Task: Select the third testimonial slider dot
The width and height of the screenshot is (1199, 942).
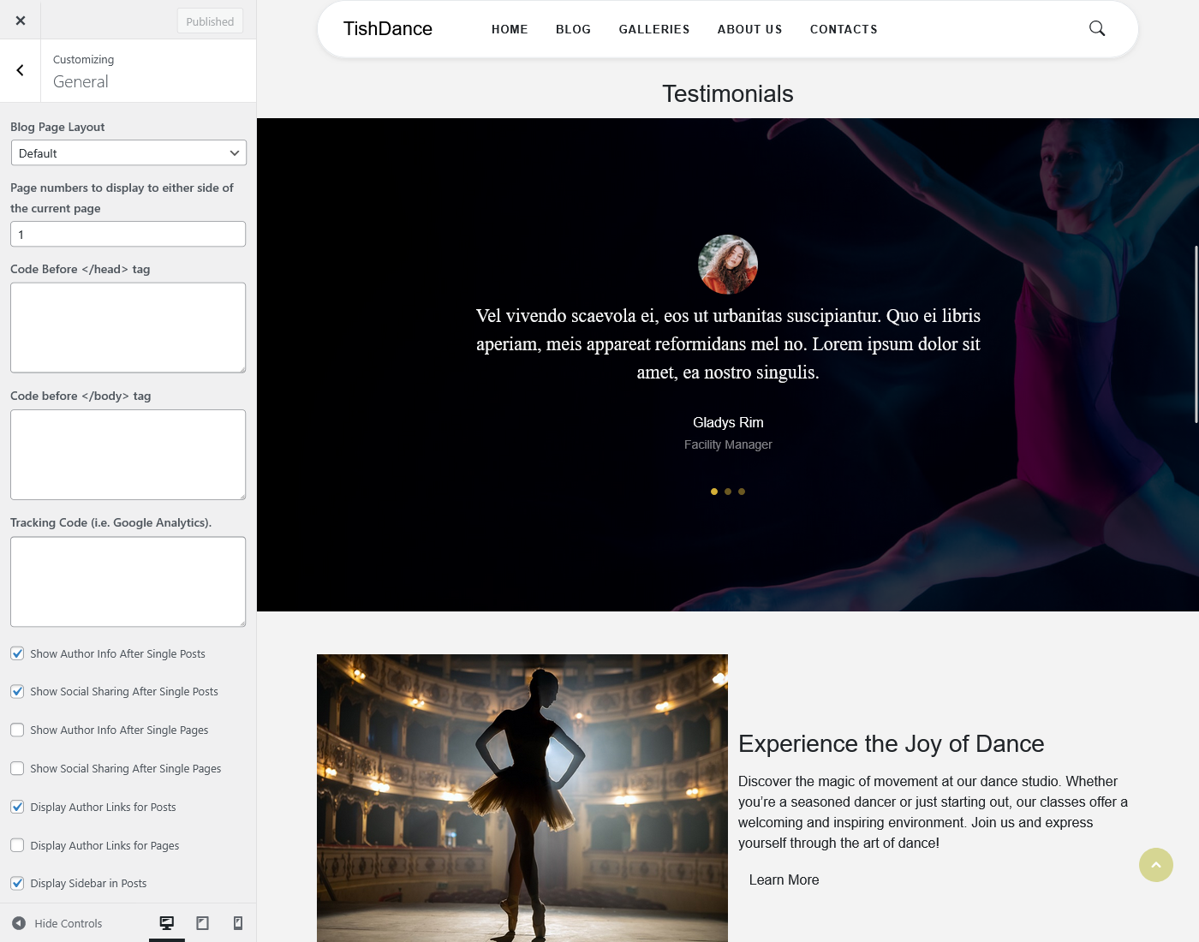Action: point(742,492)
